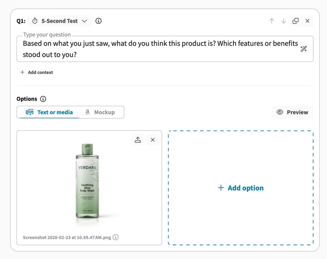The height and width of the screenshot is (259, 327).
Task: Click the Preview button
Action: (x=292, y=112)
